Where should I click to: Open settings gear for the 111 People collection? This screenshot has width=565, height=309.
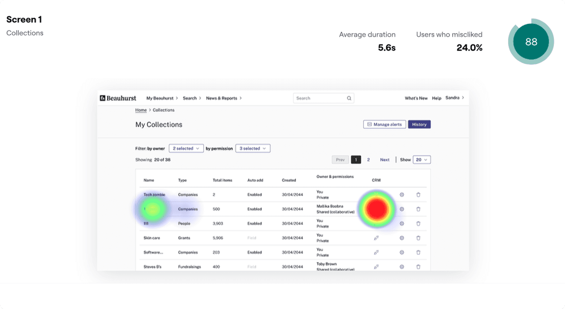click(x=402, y=224)
